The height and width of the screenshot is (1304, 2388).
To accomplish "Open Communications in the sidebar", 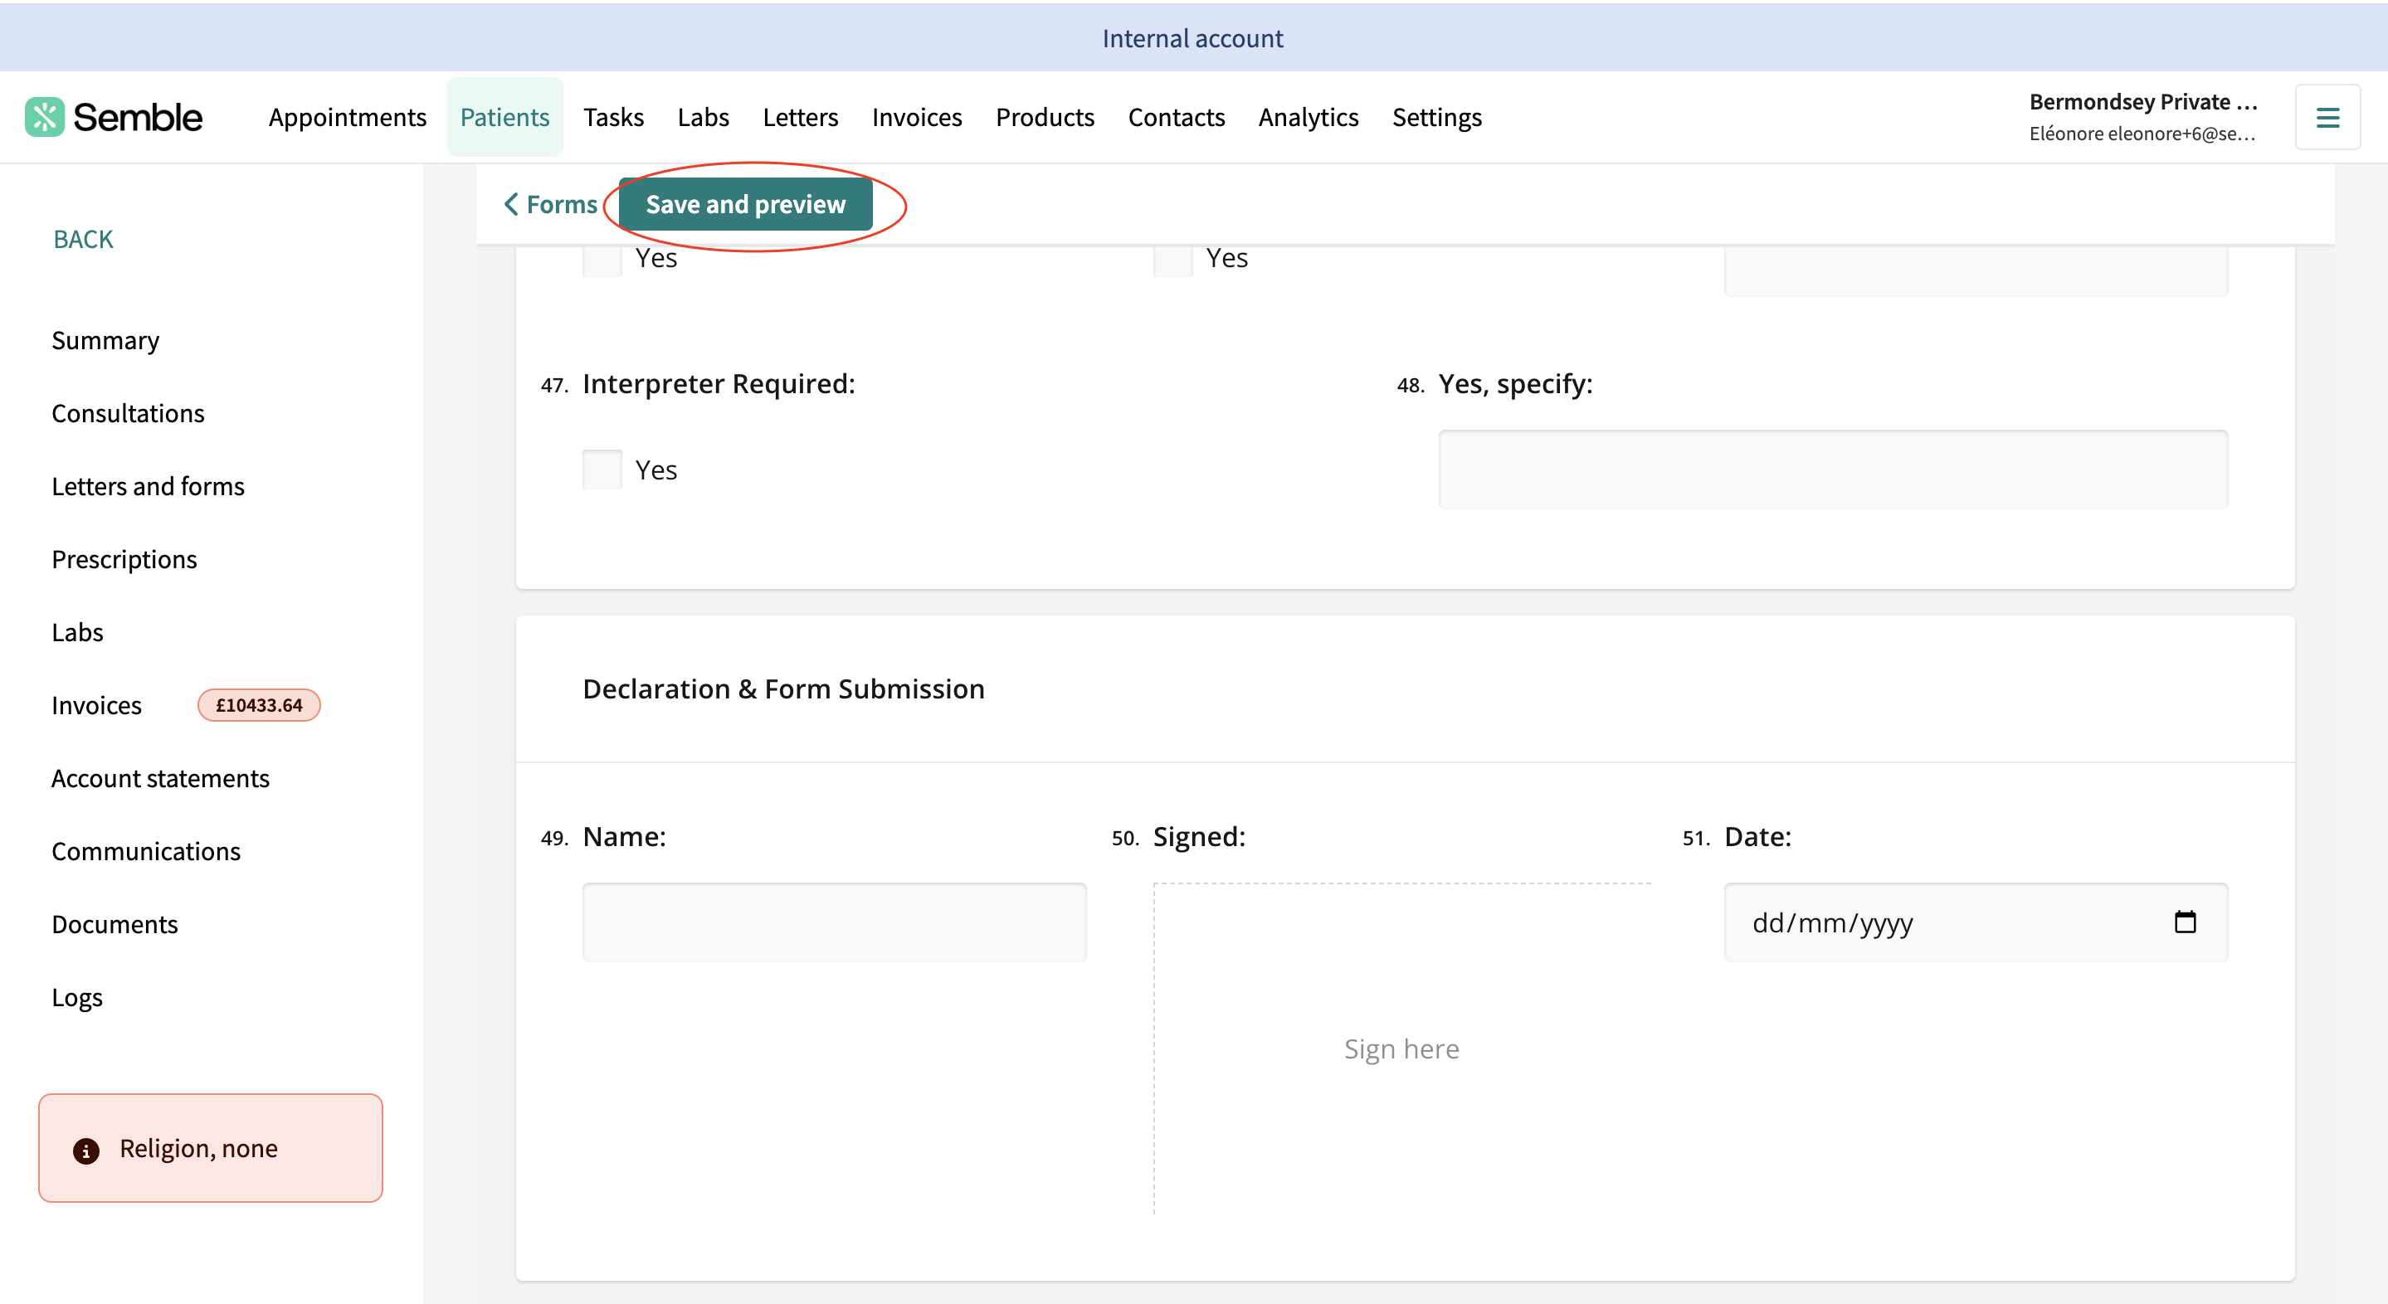I will [145, 851].
